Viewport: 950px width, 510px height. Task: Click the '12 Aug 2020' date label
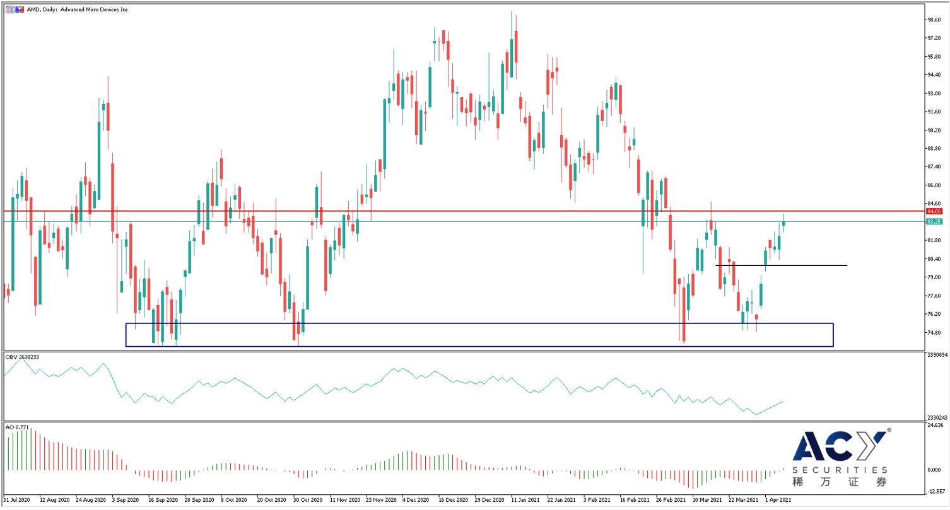click(54, 499)
